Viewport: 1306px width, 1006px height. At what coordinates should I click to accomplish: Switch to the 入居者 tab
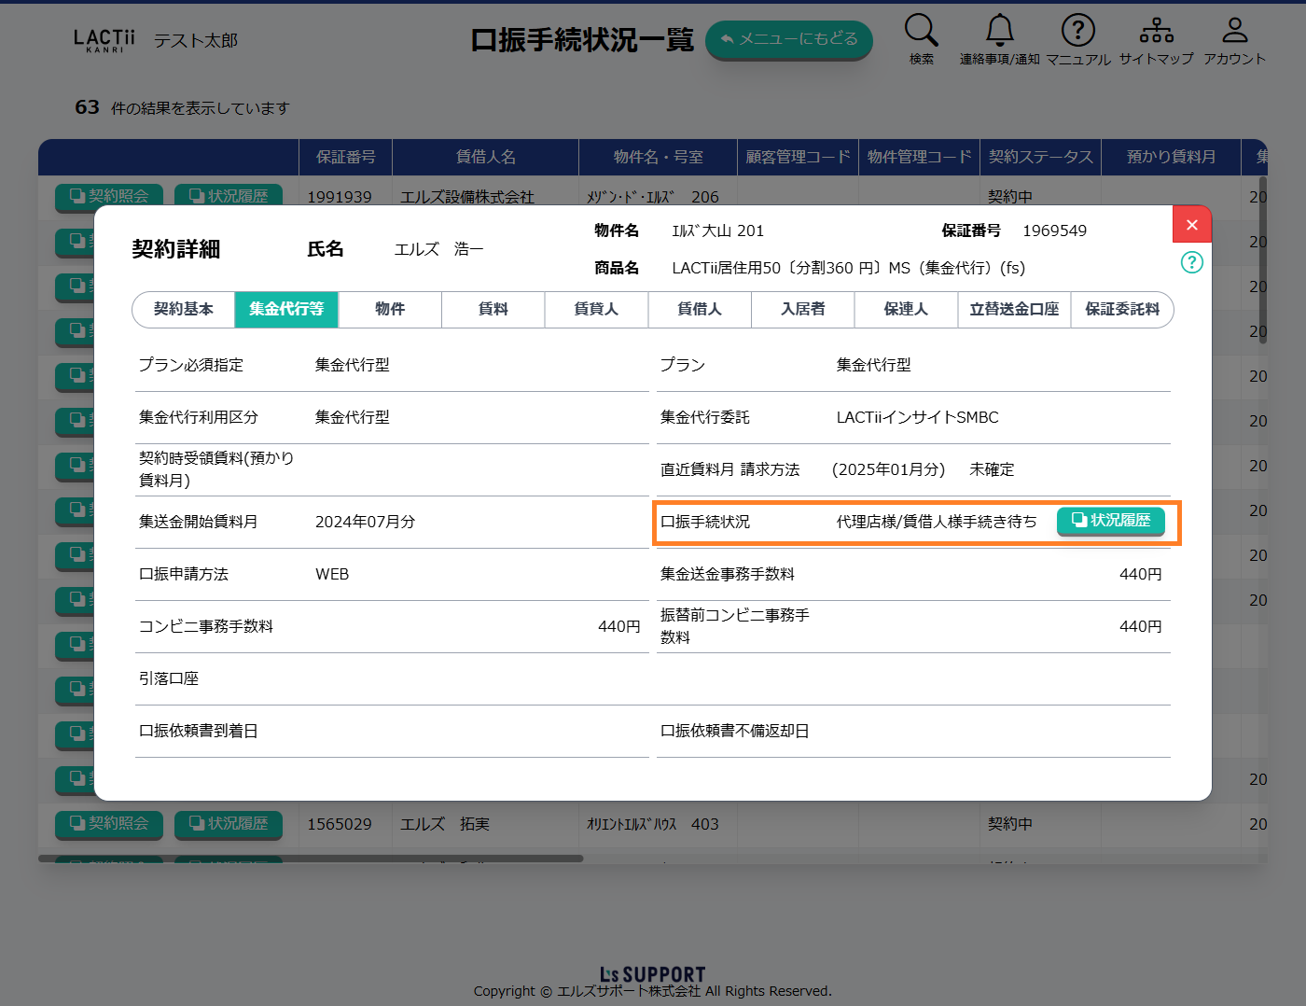coord(802,309)
